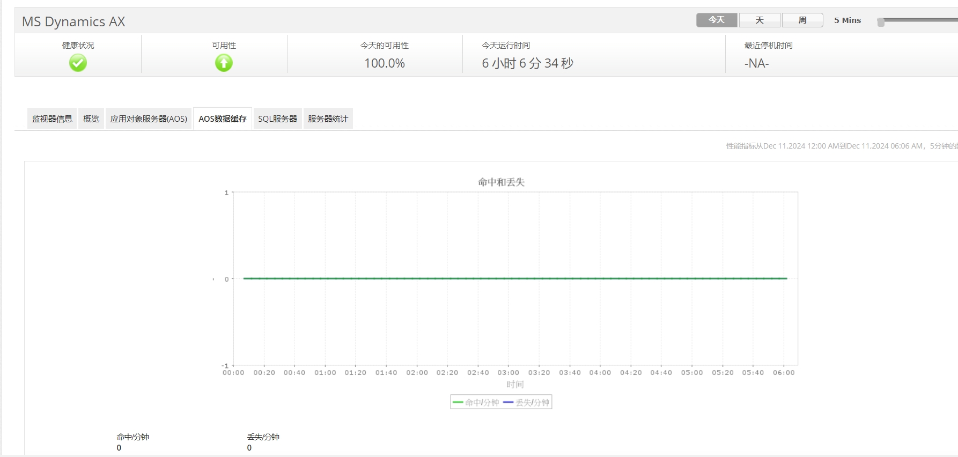958x457 pixels.
Task: Click the 100.0% today's availability value
Action: click(385, 63)
